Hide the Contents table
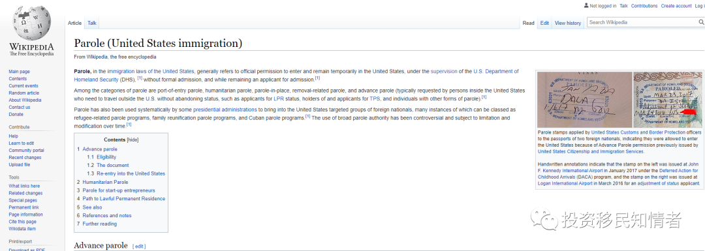This screenshot has width=705, height=251. click(x=133, y=140)
